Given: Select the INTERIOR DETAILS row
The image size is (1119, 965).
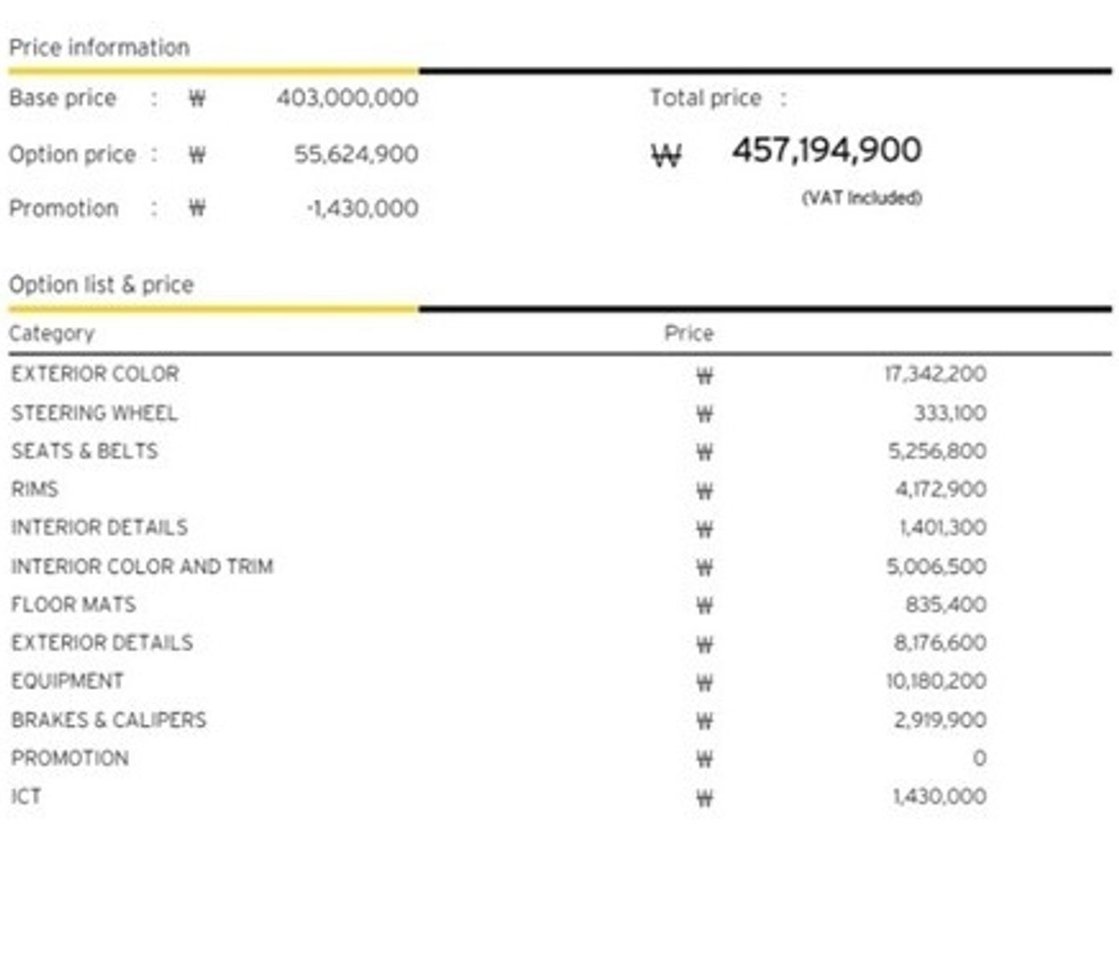Looking at the screenshot, I should point(498,528).
